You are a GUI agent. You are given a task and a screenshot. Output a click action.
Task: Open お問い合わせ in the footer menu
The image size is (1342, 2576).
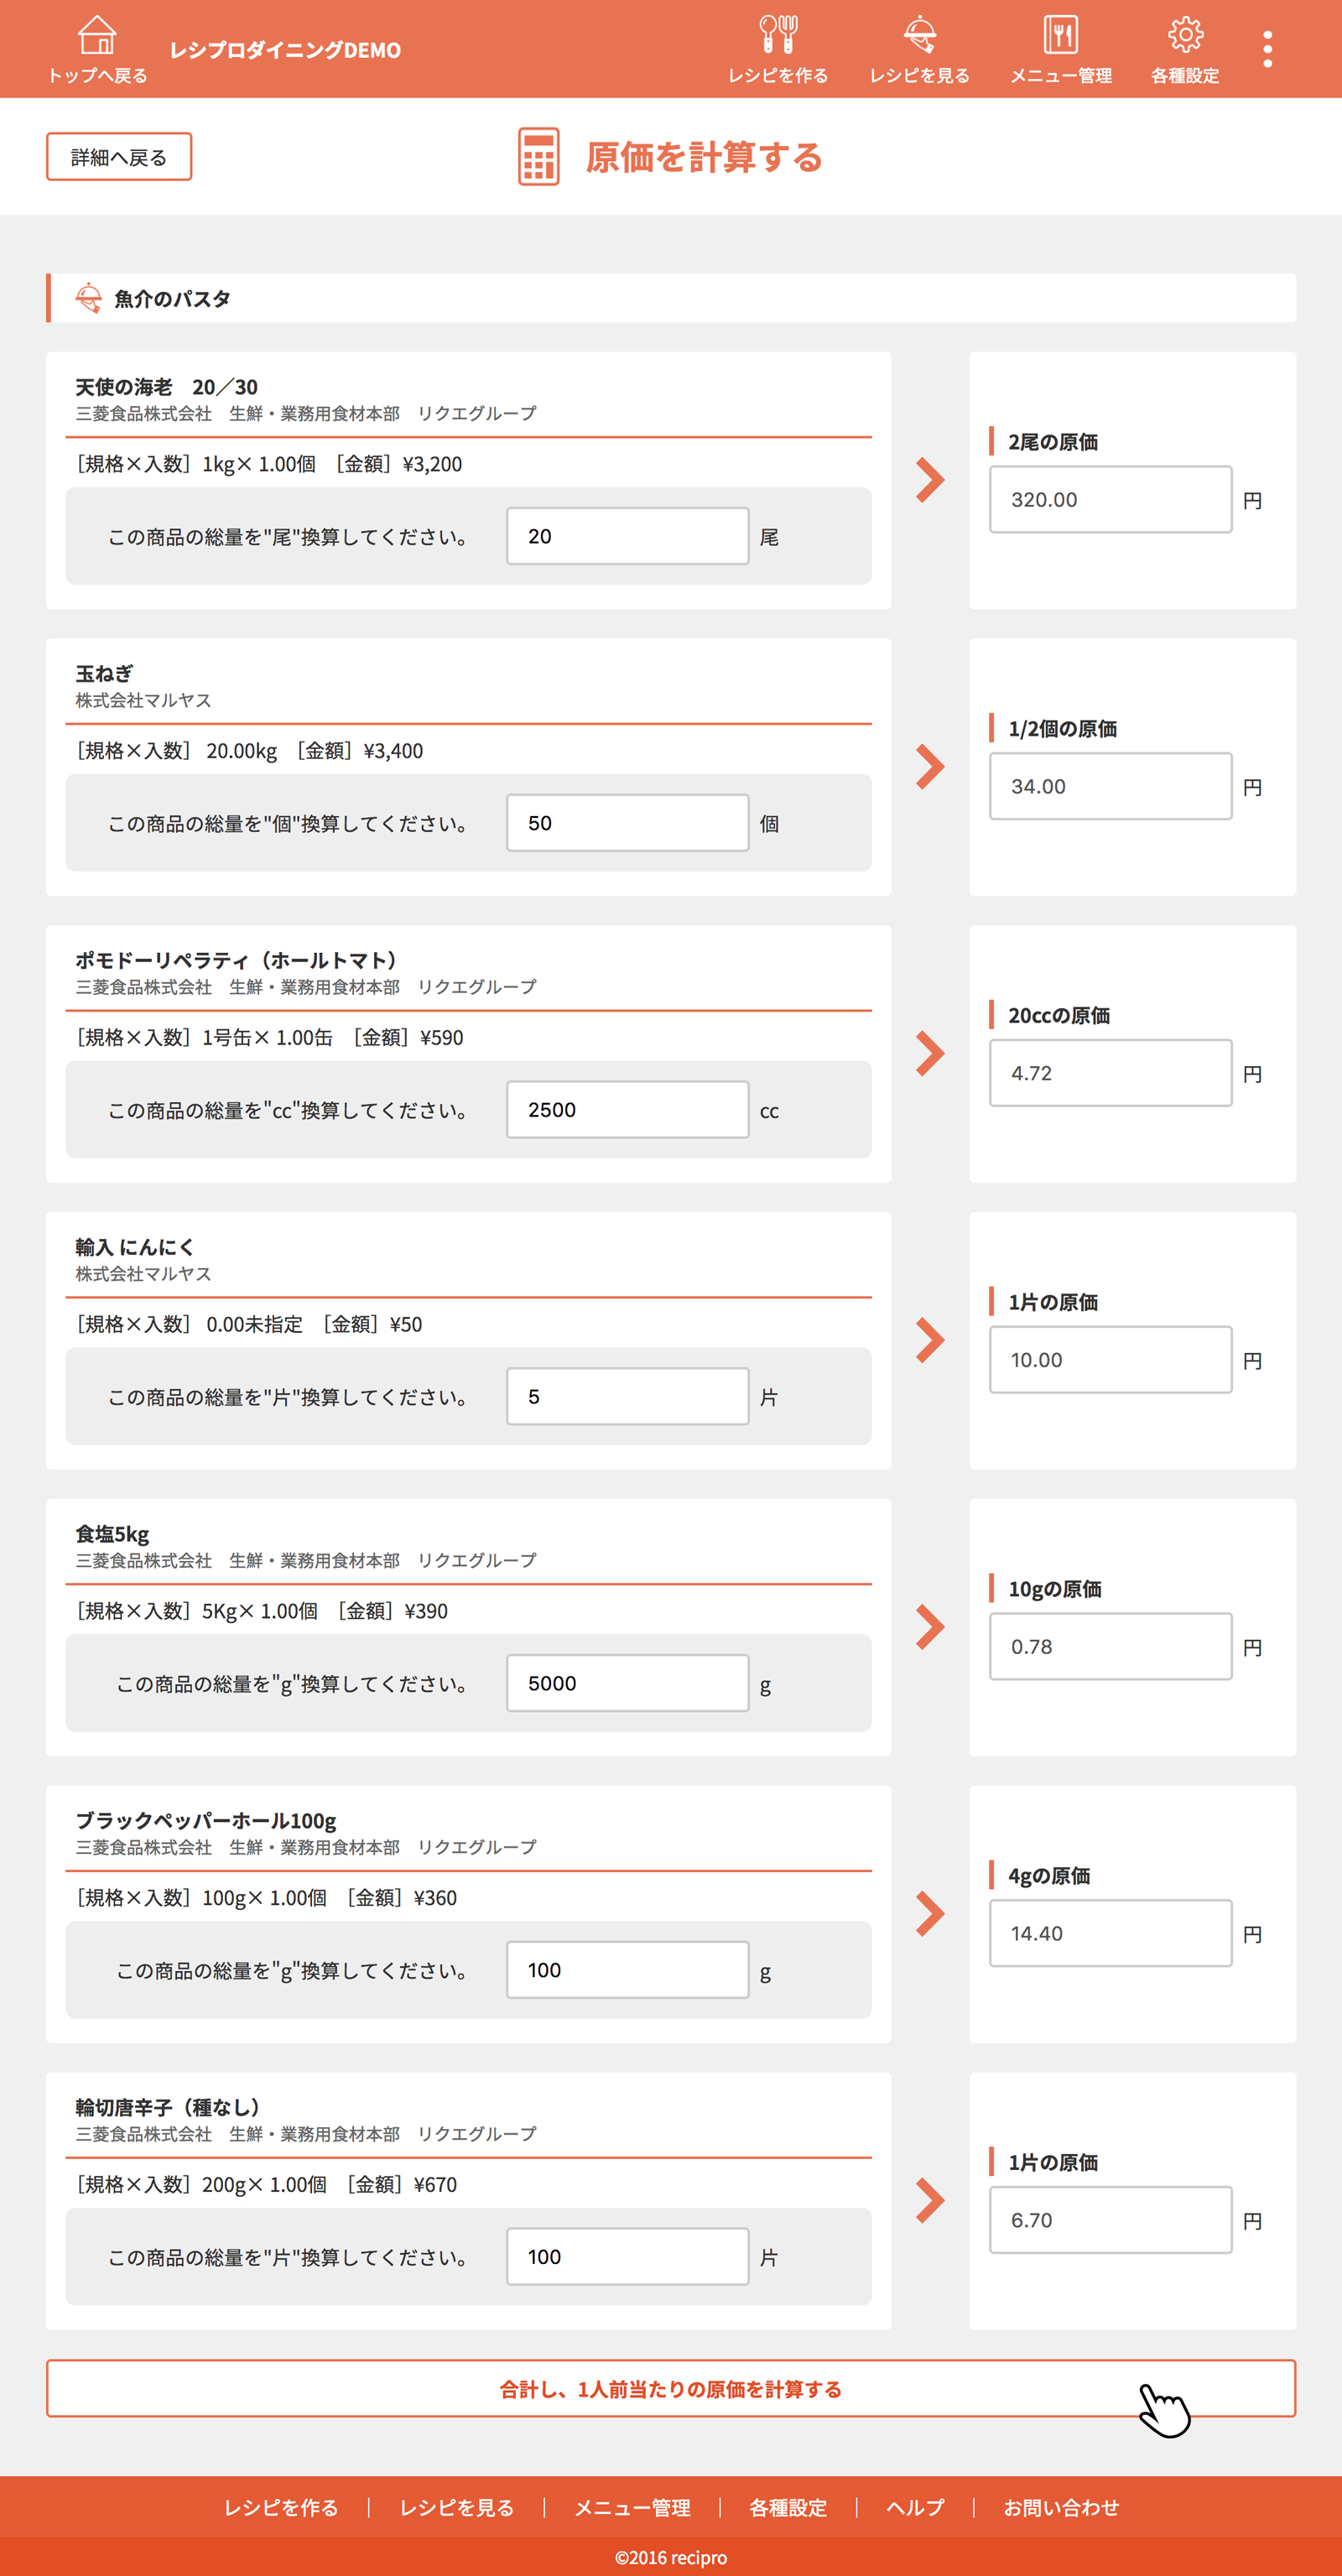coord(1061,2507)
